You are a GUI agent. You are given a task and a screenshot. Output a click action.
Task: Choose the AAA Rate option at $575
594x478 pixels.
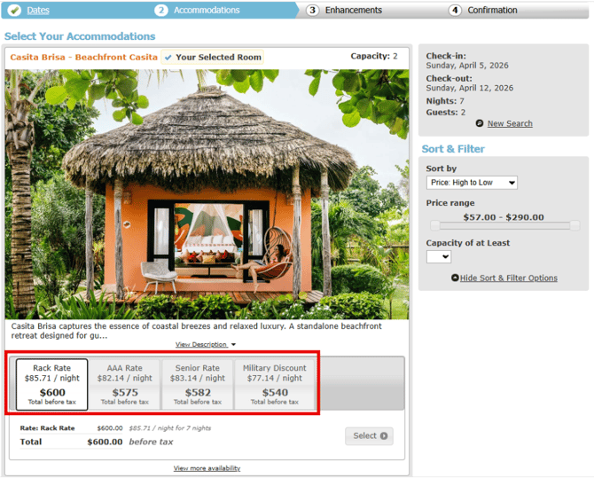(x=124, y=385)
